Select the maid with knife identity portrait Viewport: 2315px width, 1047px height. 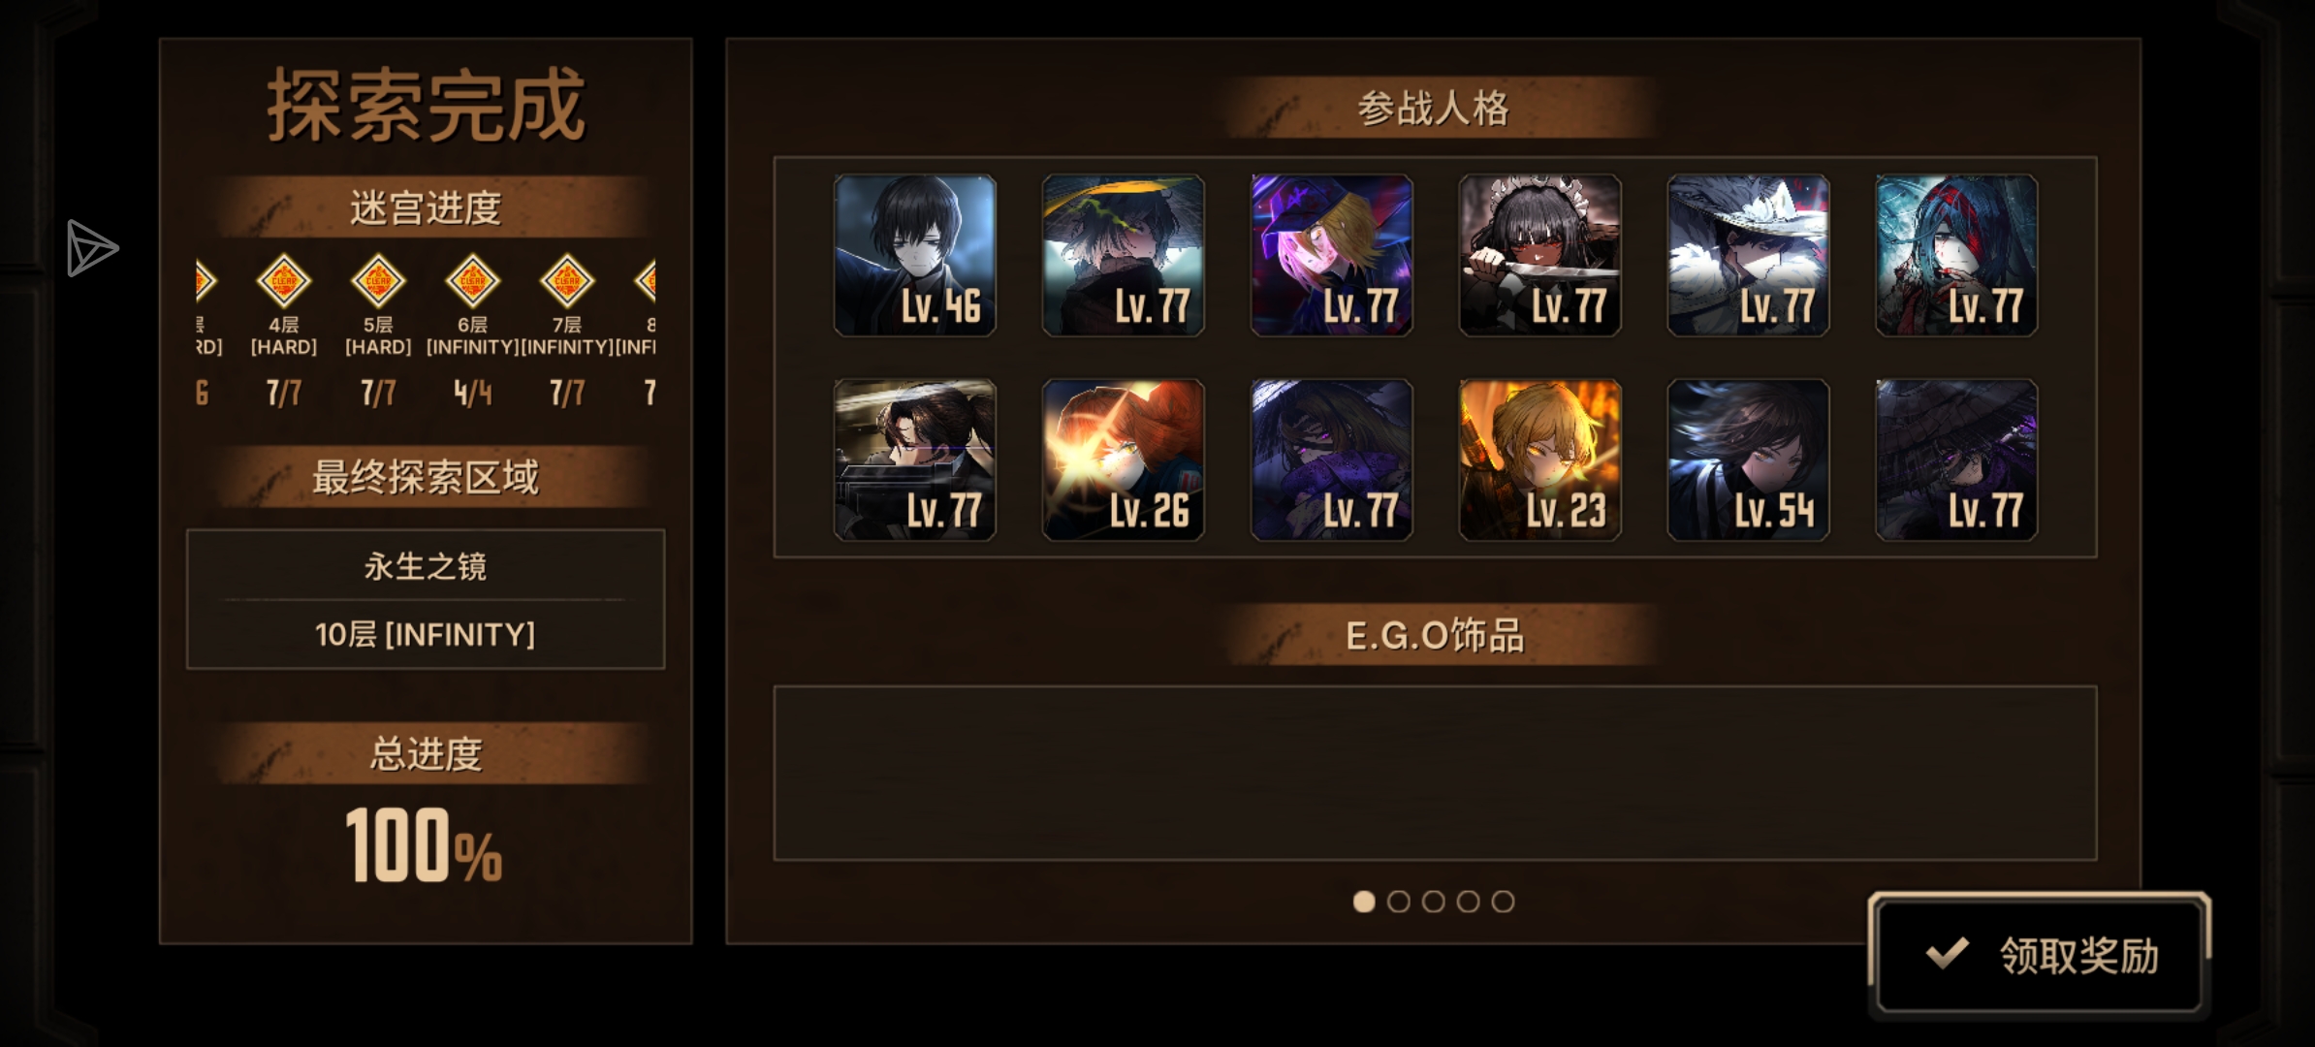[1540, 256]
